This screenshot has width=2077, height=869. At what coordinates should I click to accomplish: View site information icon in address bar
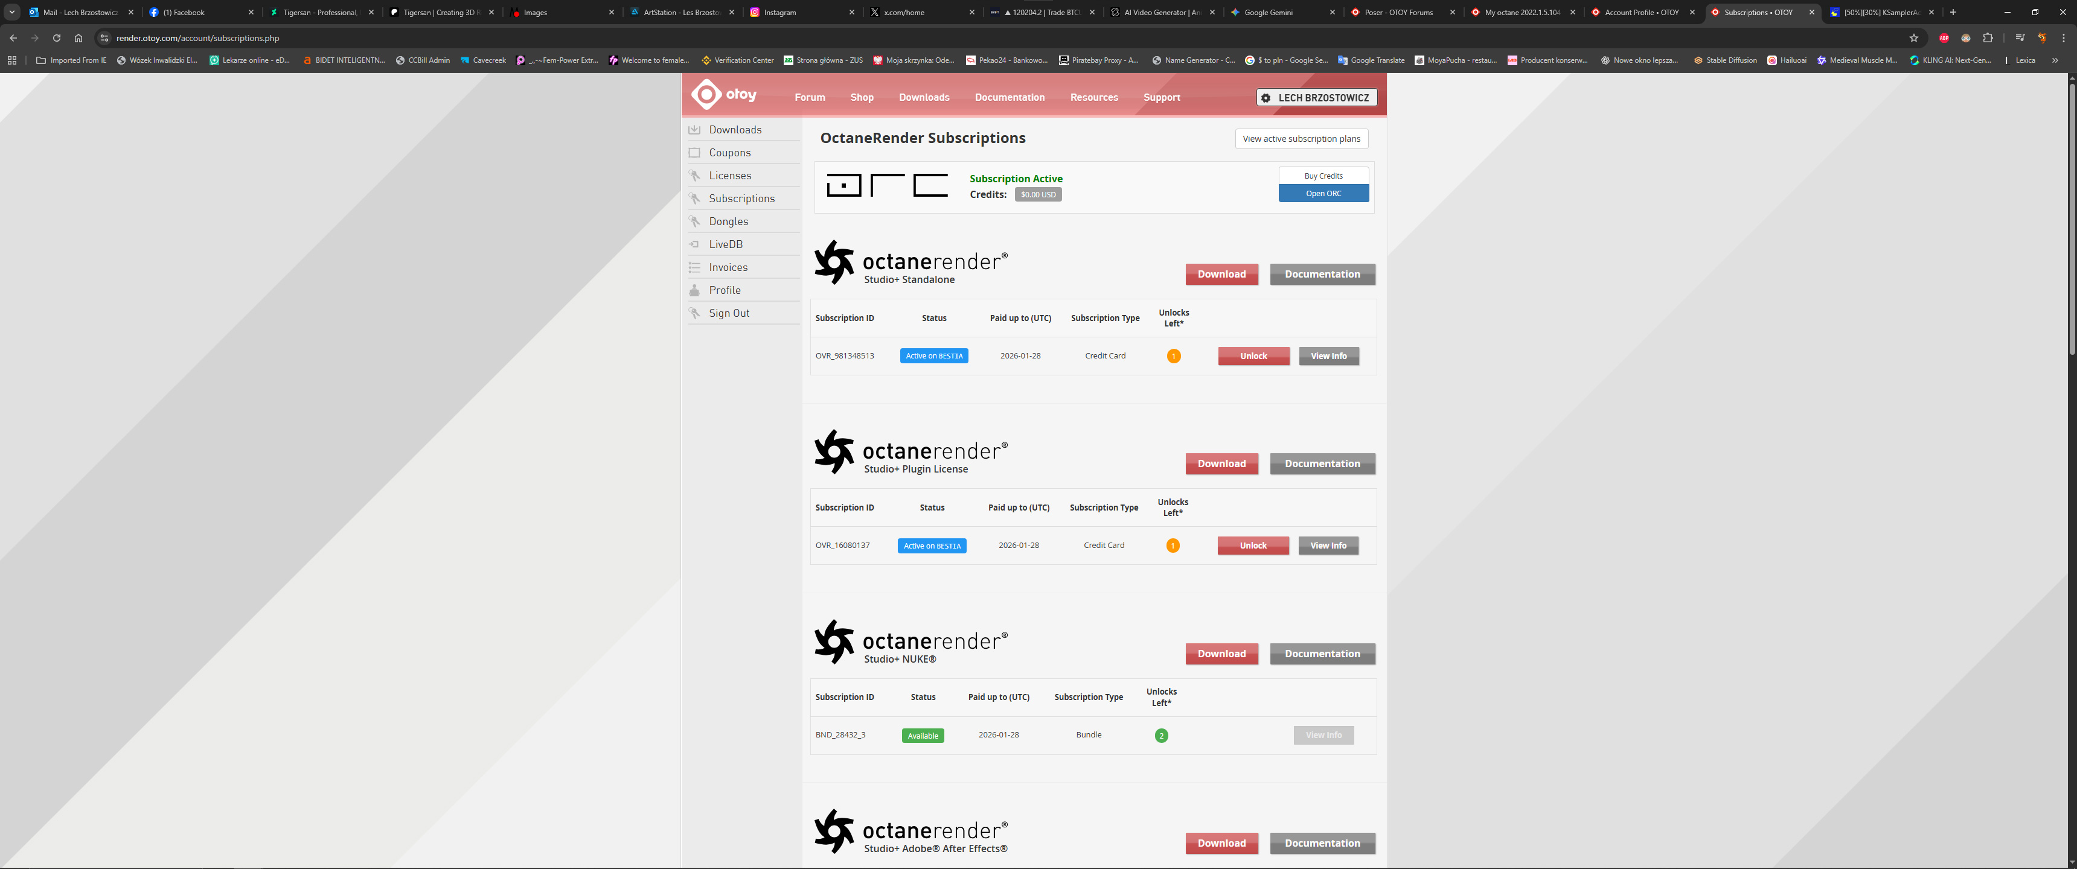point(104,38)
